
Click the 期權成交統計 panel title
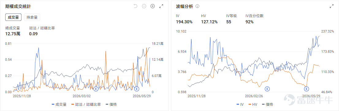(18, 6)
